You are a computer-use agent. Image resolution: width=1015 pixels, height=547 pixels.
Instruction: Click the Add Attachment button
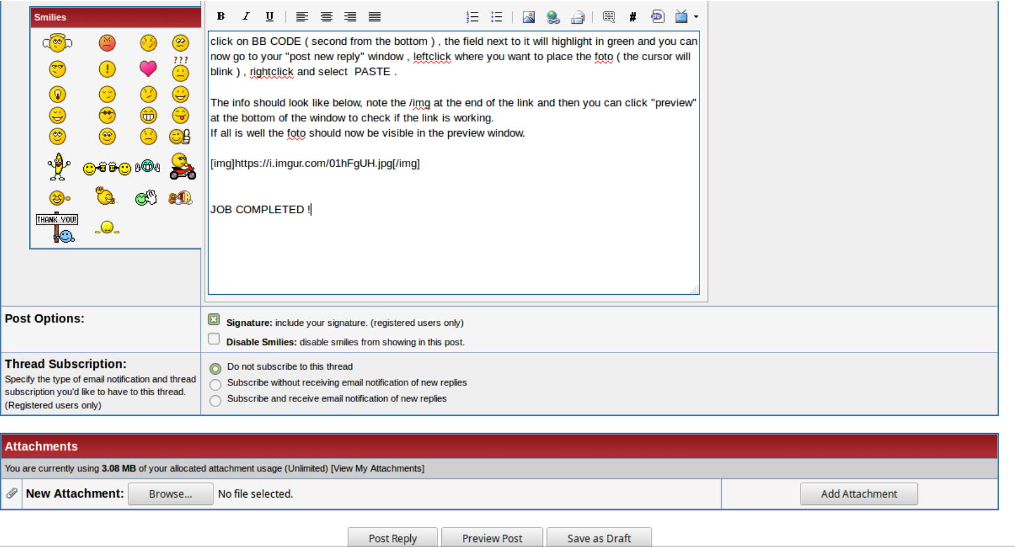859,494
